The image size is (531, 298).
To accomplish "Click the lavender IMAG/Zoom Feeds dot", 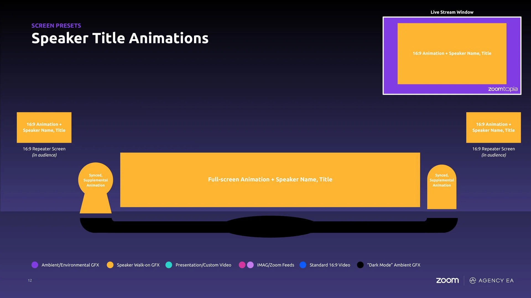I will [250, 265].
